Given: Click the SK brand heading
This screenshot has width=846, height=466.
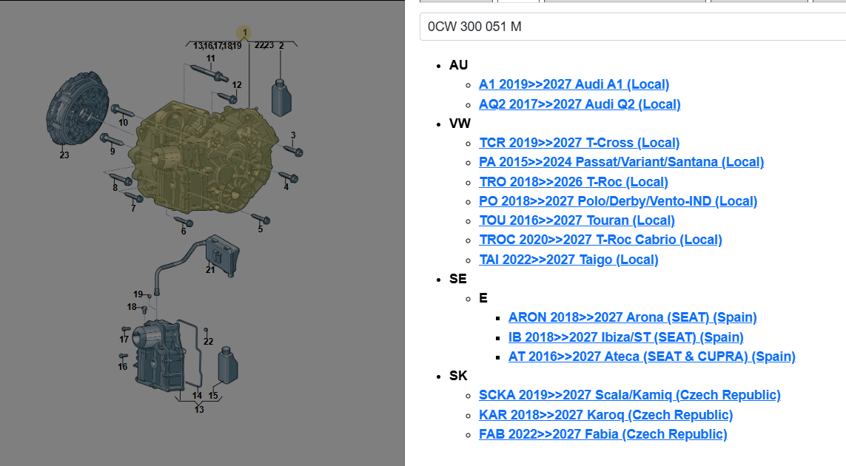Looking at the screenshot, I should 458,376.
